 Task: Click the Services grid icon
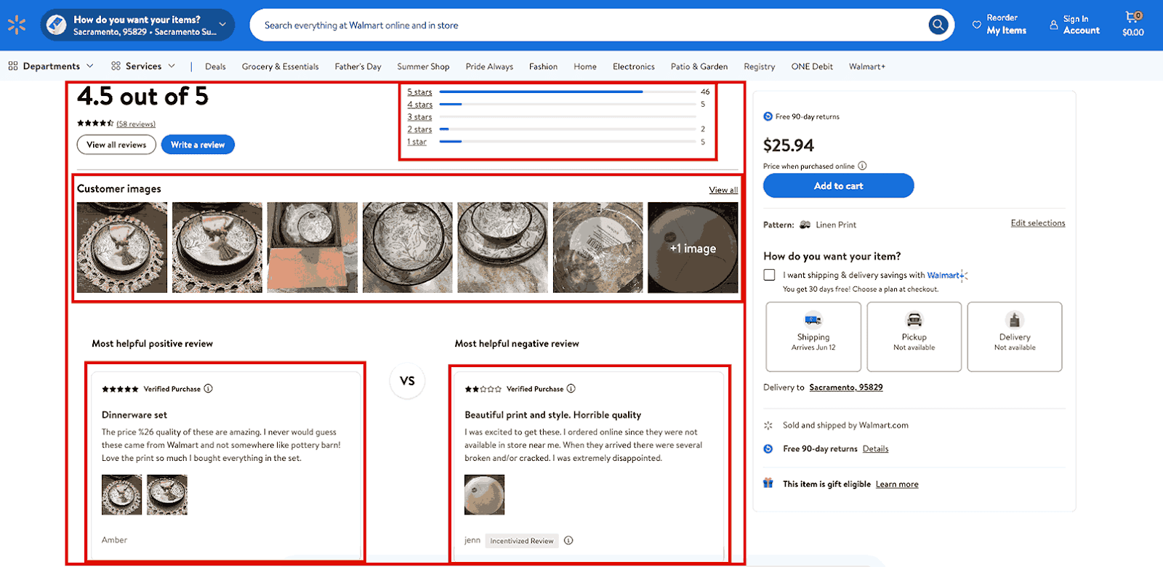point(116,66)
